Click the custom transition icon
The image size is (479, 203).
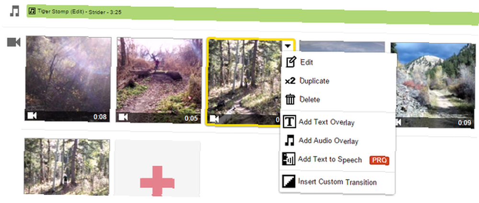[289, 182]
